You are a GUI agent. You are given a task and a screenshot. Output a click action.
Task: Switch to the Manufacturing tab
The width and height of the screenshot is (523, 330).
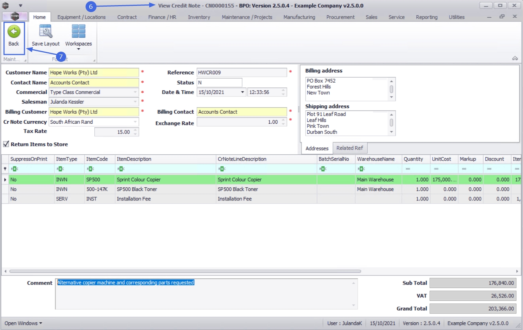[x=299, y=17]
